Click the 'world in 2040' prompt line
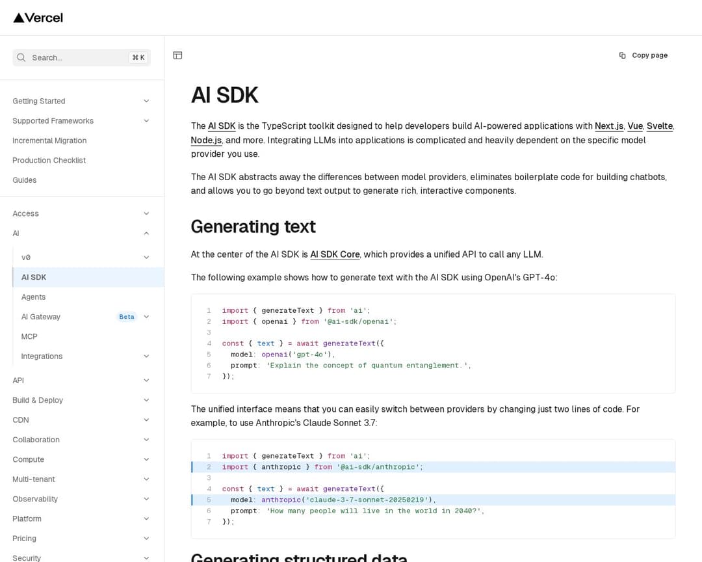The height and width of the screenshot is (562, 702). click(x=357, y=511)
